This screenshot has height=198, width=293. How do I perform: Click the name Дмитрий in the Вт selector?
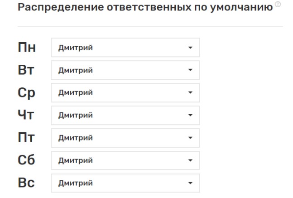pyautogui.click(x=75, y=70)
